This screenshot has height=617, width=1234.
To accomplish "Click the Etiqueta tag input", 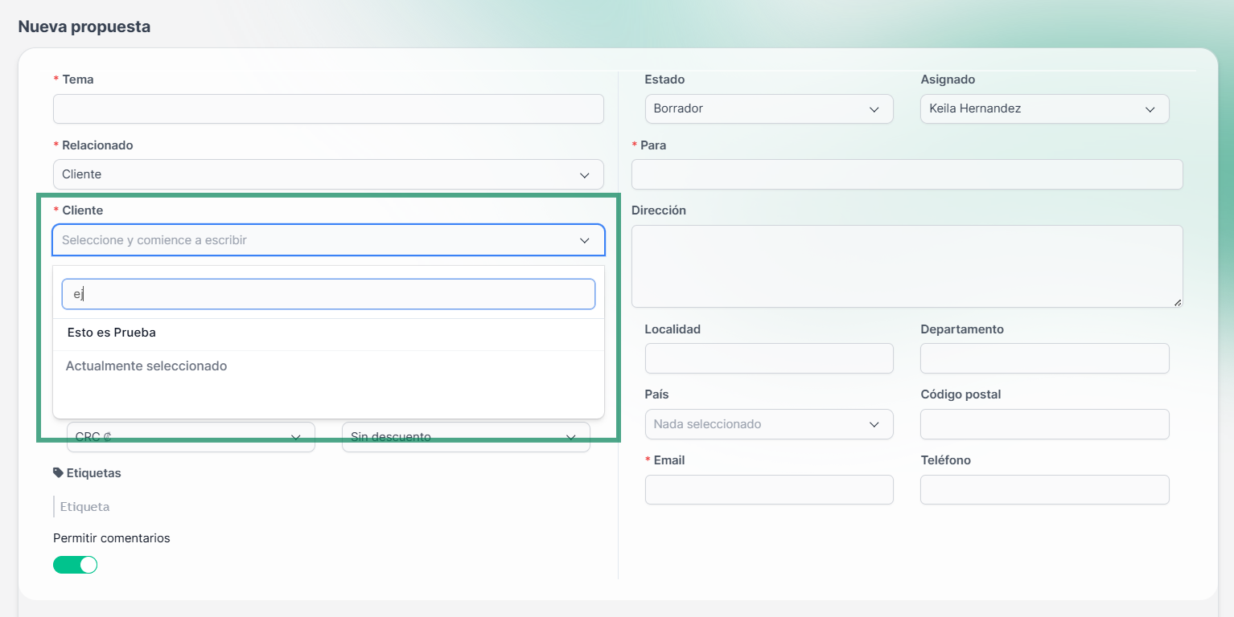I will [161, 507].
